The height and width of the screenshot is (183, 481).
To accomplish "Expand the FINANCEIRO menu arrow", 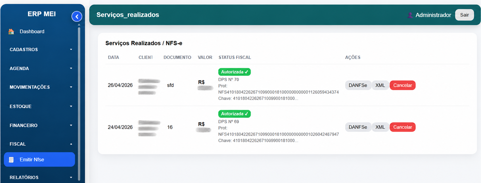I will click(x=71, y=125).
